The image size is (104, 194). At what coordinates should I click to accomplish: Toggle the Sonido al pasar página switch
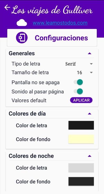[78, 91]
